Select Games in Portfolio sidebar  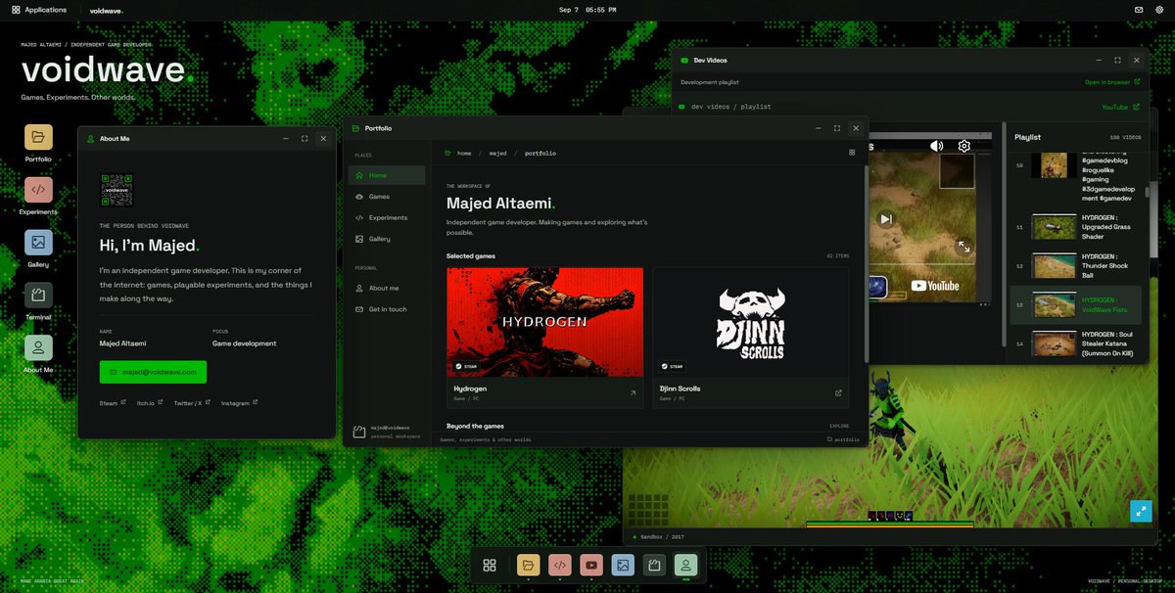coord(387,197)
